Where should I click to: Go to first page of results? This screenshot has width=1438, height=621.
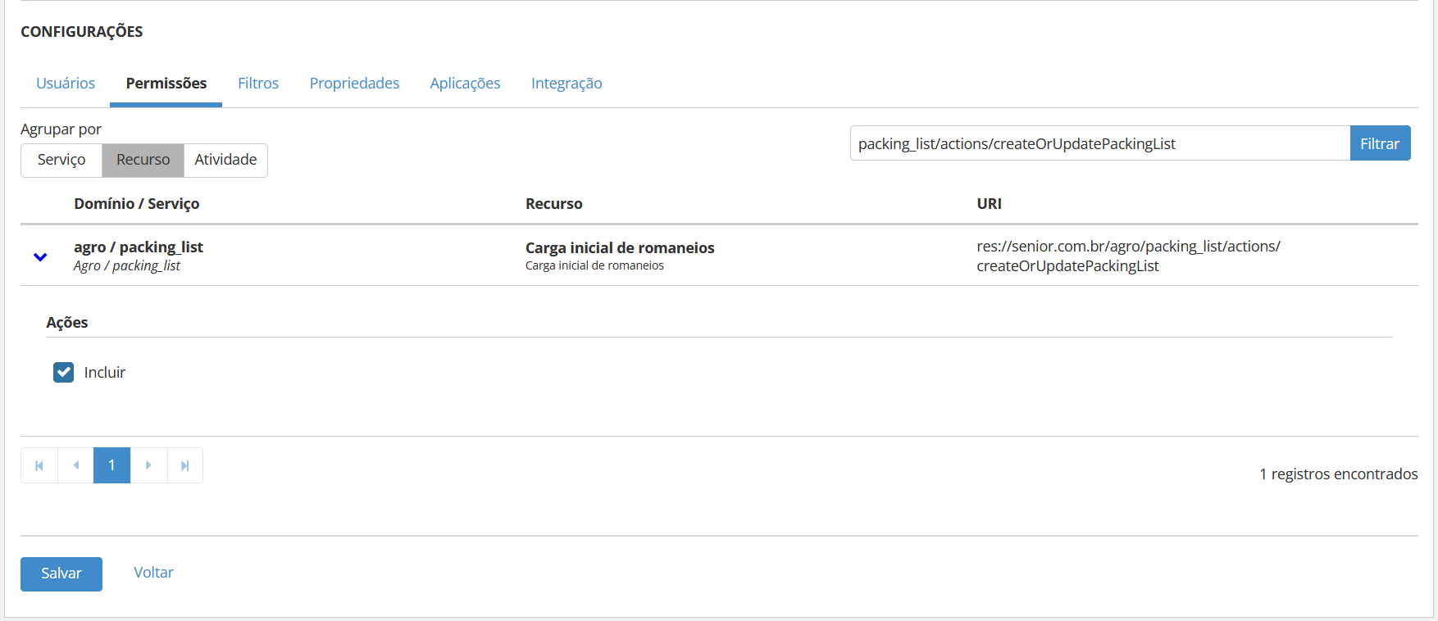pos(39,465)
